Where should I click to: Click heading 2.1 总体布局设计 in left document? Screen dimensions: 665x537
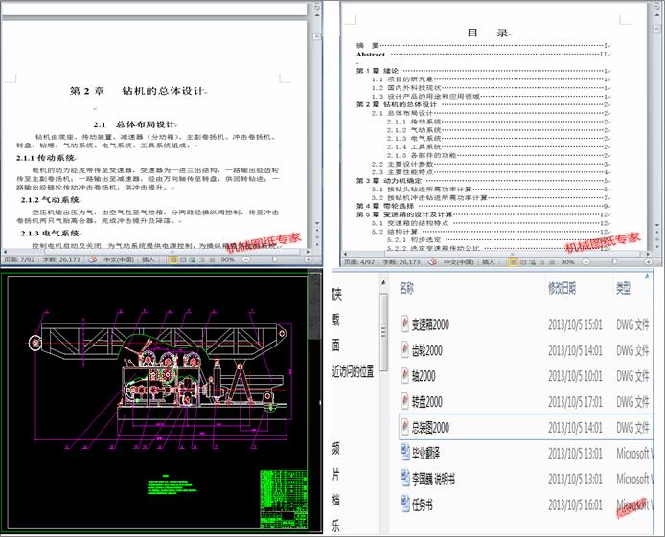click(134, 124)
